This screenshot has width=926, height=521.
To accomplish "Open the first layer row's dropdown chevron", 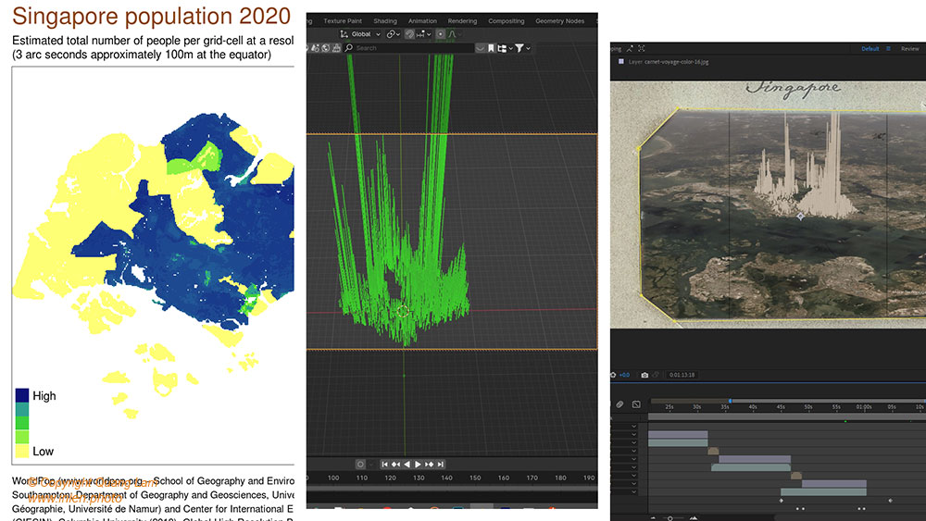I will (x=633, y=426).
